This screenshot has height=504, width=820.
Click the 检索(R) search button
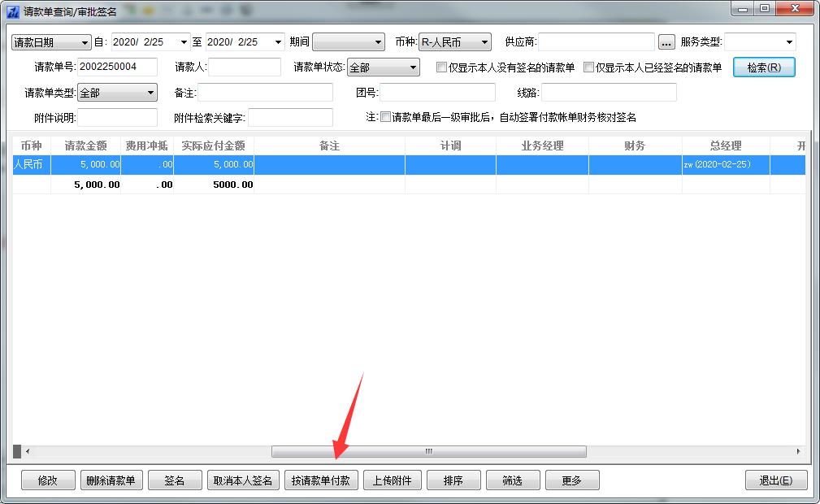764,67
